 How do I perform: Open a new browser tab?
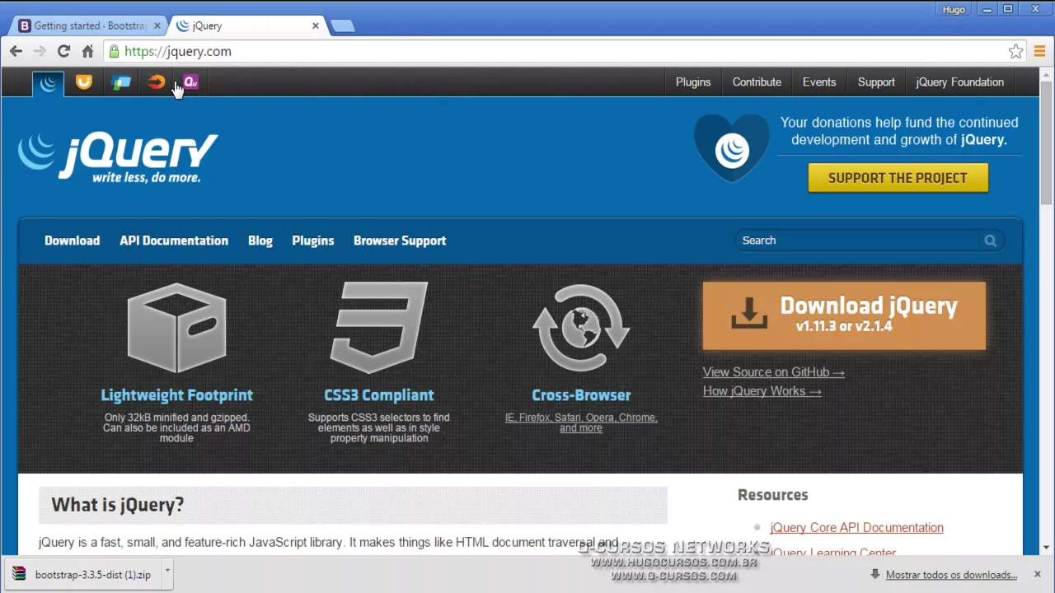click(342, 26)
